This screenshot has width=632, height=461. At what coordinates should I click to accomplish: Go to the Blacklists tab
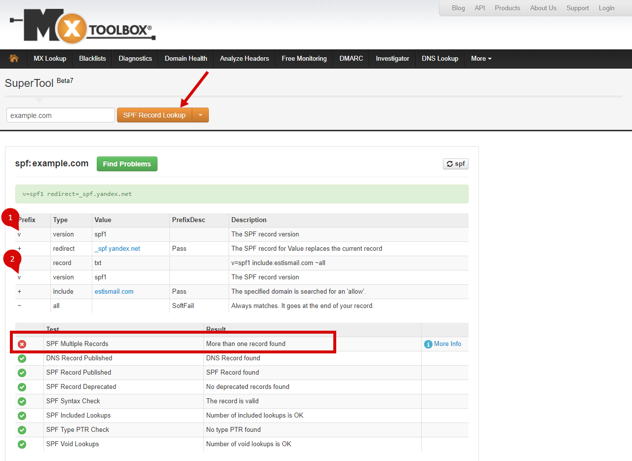pos(92,58)
